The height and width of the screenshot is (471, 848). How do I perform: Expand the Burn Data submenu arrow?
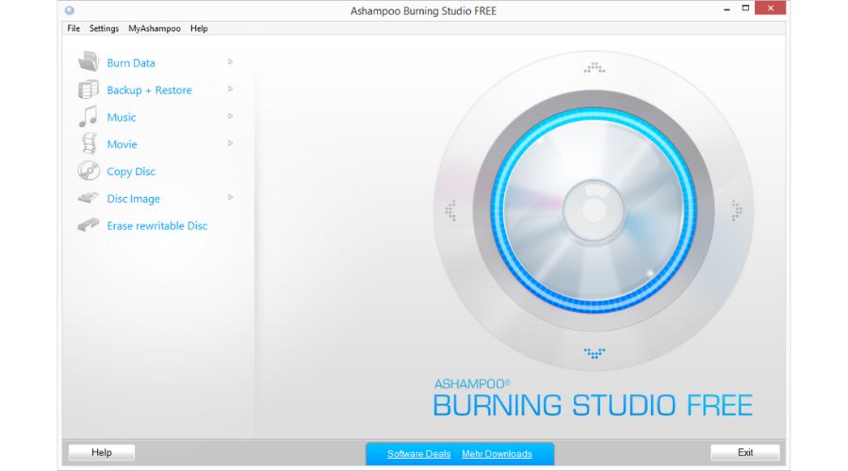[231, 62]
